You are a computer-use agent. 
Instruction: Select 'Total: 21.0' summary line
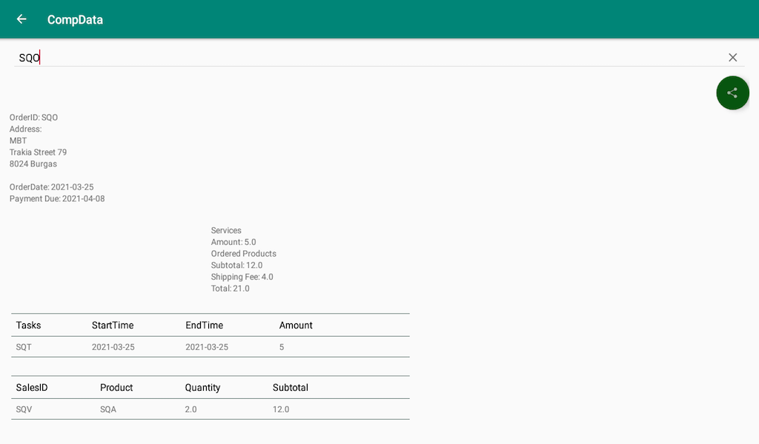pyautogui.click(x=230, y=289)
